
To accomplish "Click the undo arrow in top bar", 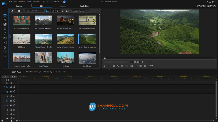I will [x=48, y=2].
